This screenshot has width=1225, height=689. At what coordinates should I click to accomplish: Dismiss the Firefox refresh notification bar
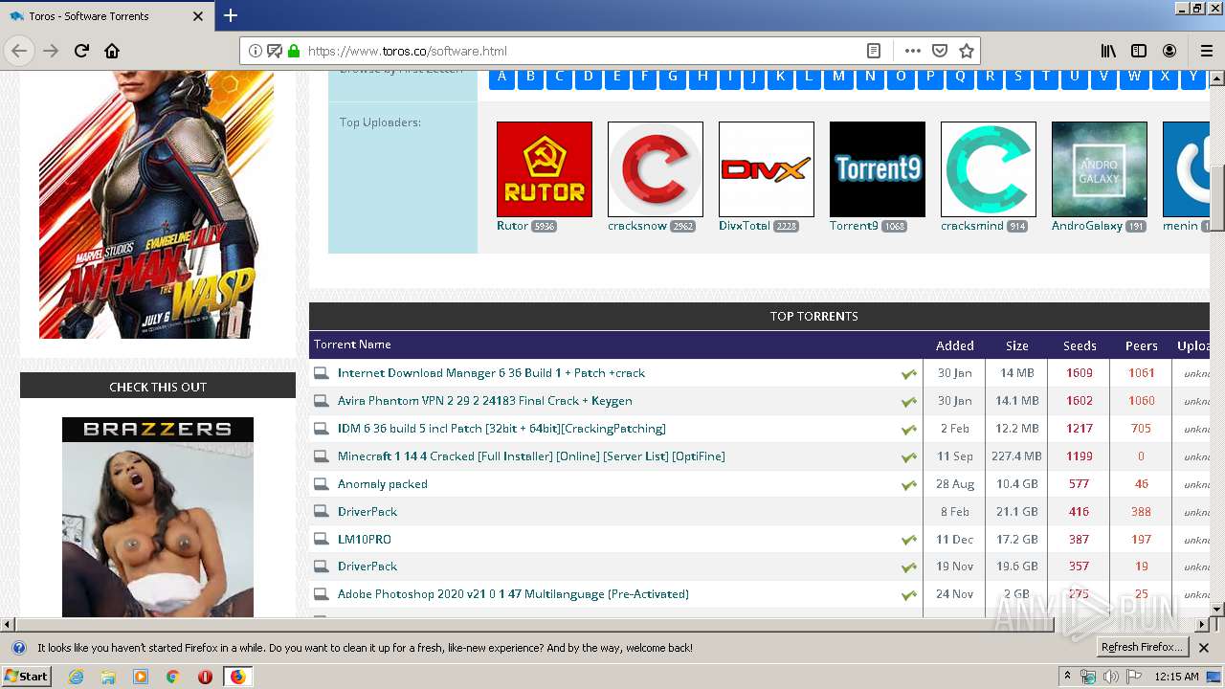point(1204,648)
